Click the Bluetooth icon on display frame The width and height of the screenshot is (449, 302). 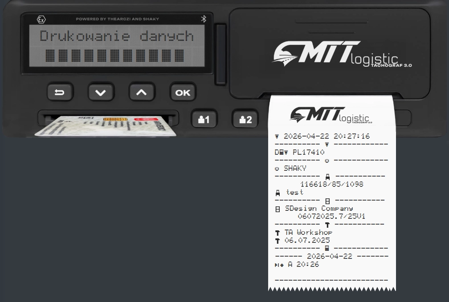[x=204, y=19]
